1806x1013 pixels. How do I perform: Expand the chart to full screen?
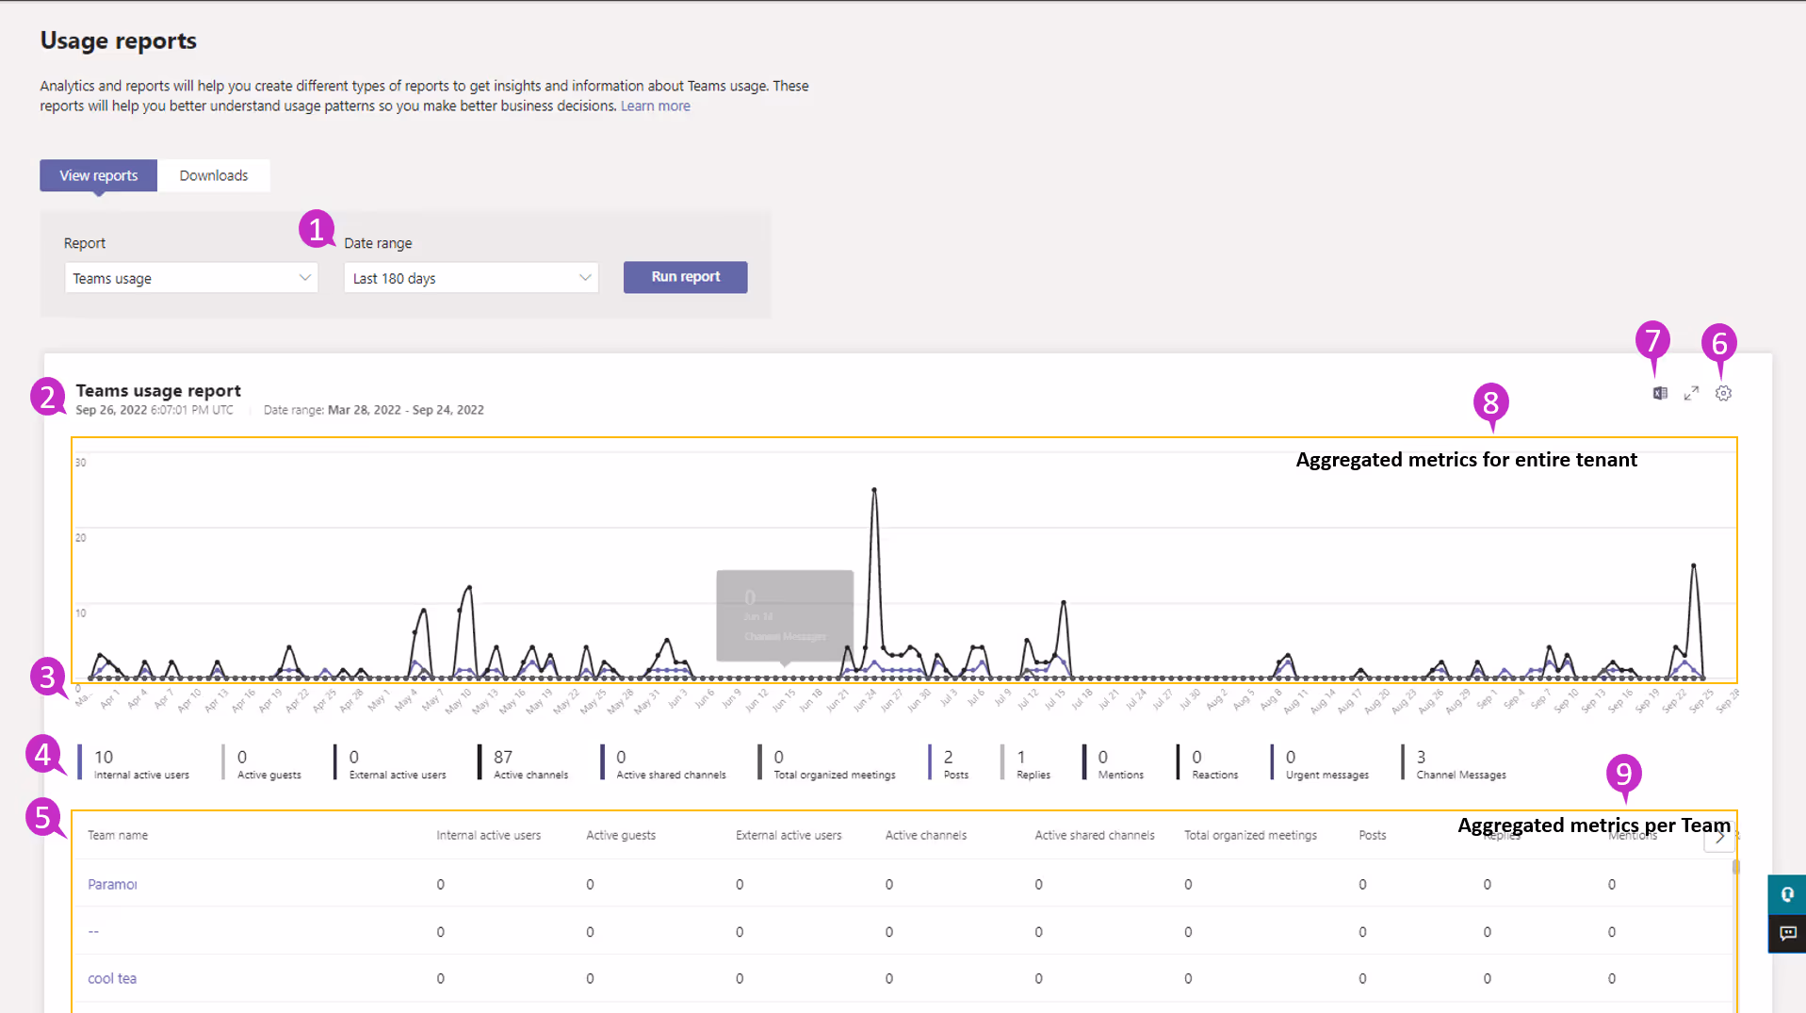point(1691,394)
